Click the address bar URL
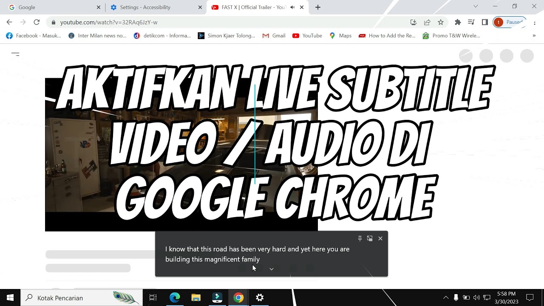 pos(109,22)
